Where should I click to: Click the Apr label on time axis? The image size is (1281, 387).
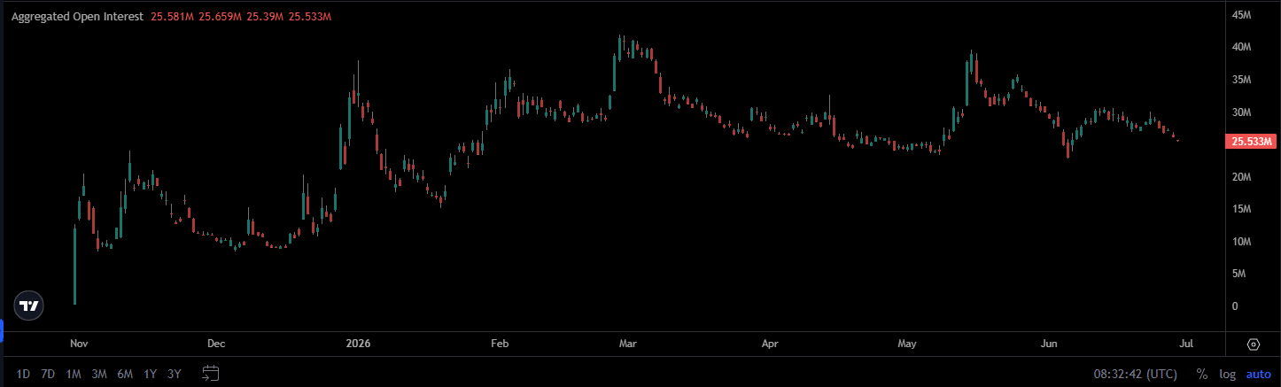point(771,343)
